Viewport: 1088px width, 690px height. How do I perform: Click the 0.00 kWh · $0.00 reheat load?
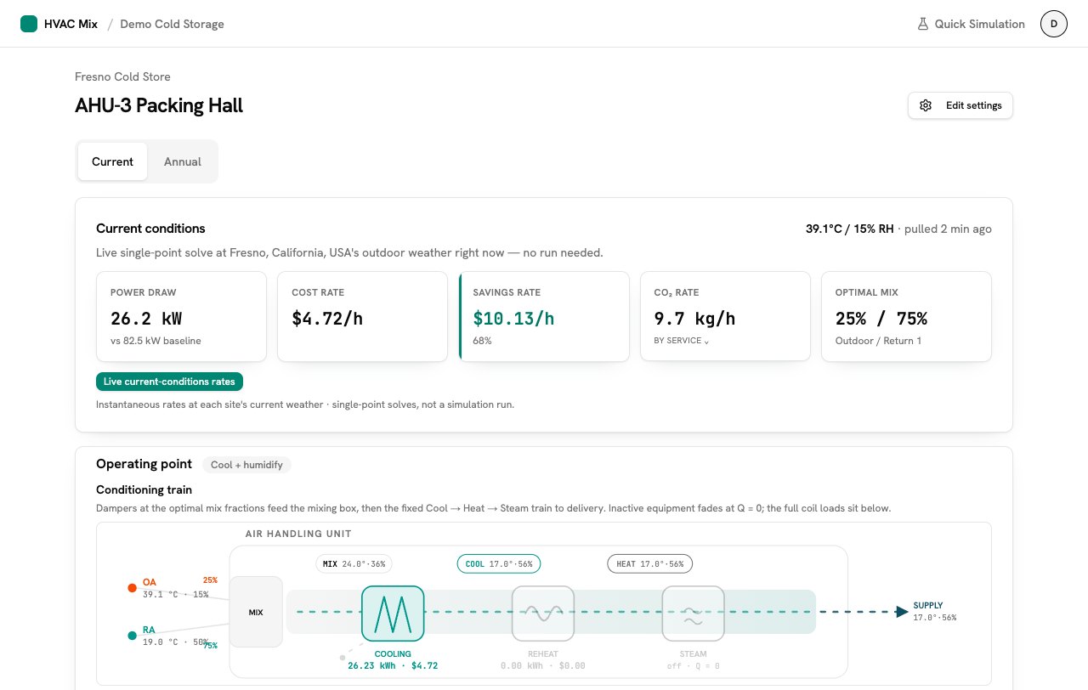click(x=543, y=665)
